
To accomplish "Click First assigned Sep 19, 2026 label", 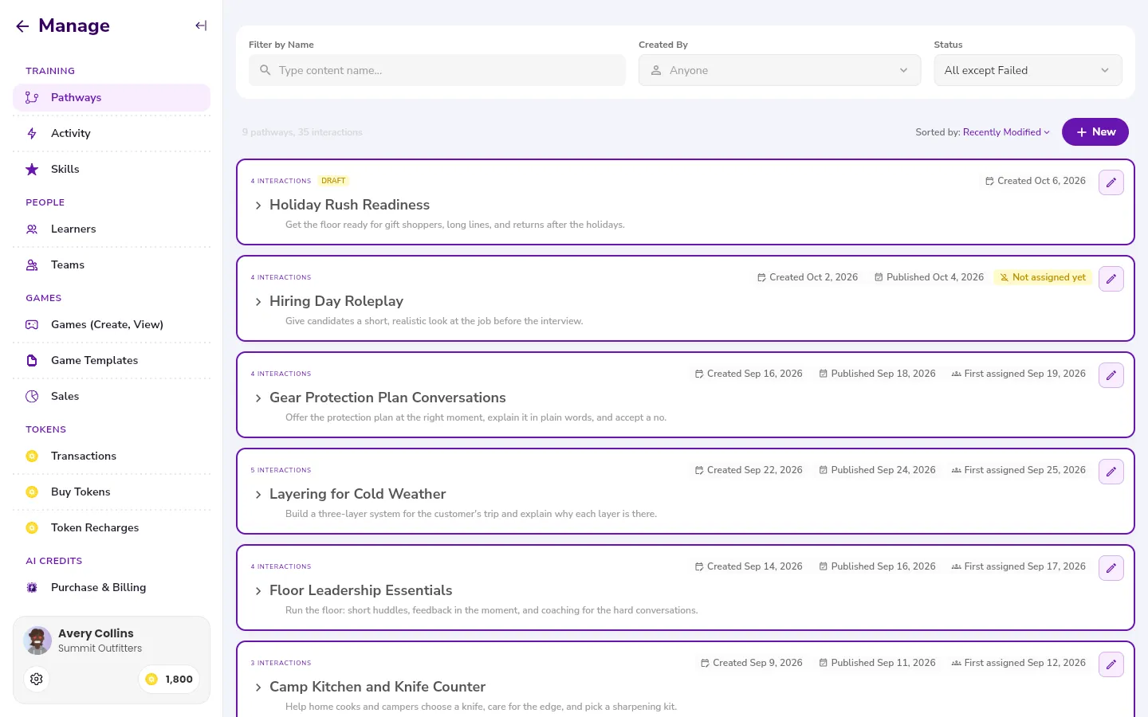I will (x=1019, y=374).
